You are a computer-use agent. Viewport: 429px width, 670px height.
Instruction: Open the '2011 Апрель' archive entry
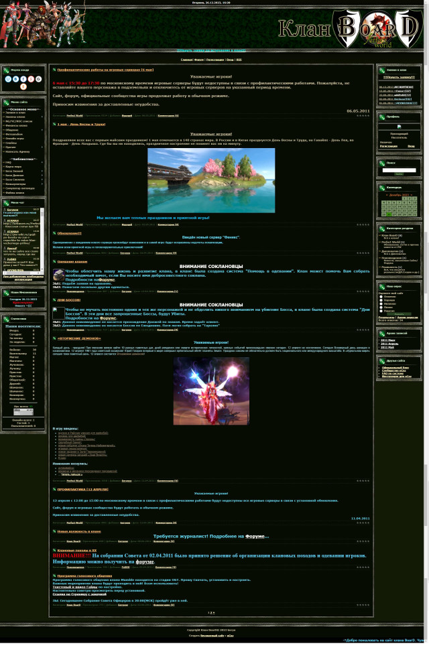click(389, 344)
